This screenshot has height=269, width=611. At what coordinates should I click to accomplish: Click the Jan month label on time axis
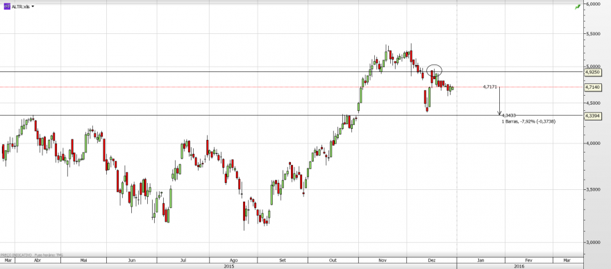481,260
